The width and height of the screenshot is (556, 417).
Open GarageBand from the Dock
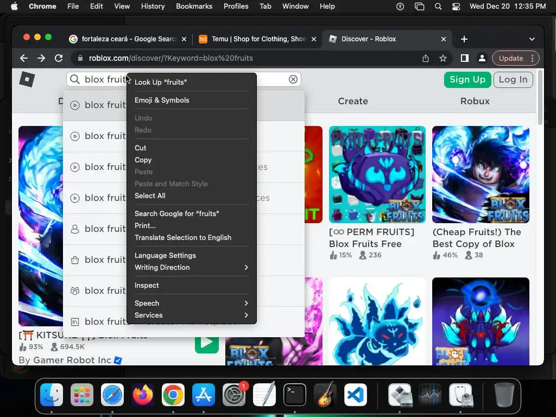(325, 395)
